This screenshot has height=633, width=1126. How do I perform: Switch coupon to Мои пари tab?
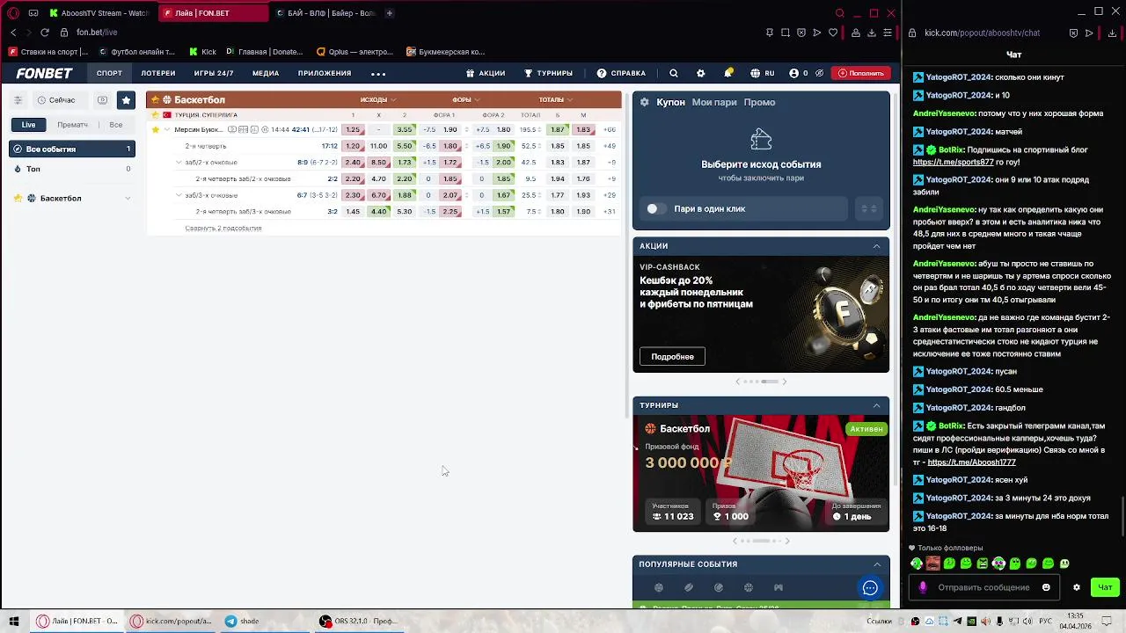[x=714, y=102]
